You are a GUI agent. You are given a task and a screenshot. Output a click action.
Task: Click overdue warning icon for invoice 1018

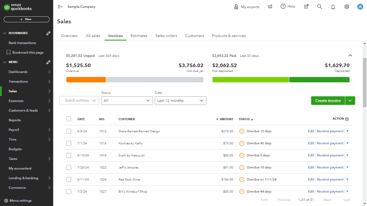242,155
